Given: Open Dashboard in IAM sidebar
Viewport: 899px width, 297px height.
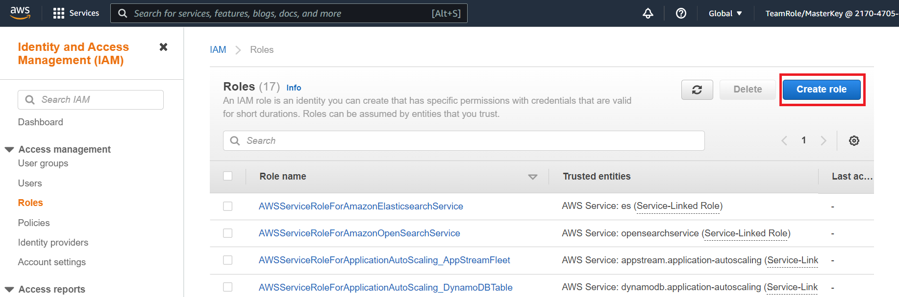Looking at the screenshot, I should 41,122.
